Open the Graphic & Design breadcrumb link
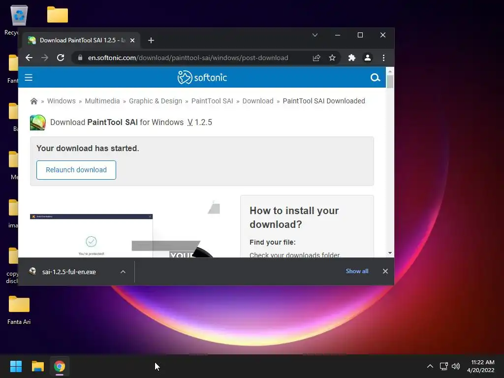504x378 pixels. (x=156, y=101)
